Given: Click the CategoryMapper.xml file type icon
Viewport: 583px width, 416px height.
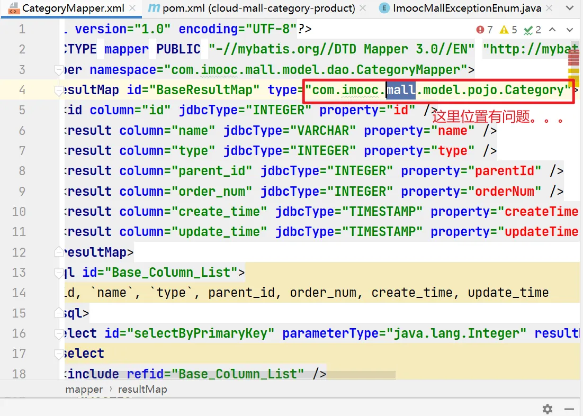Looking at the screenshot, I should 14,8.
